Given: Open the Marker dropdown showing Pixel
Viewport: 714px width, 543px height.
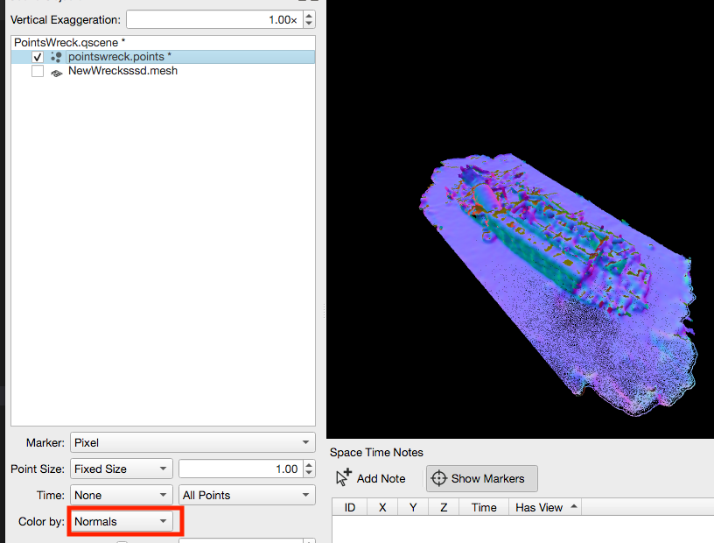Looking at the screenshot, I should [192, 442].
